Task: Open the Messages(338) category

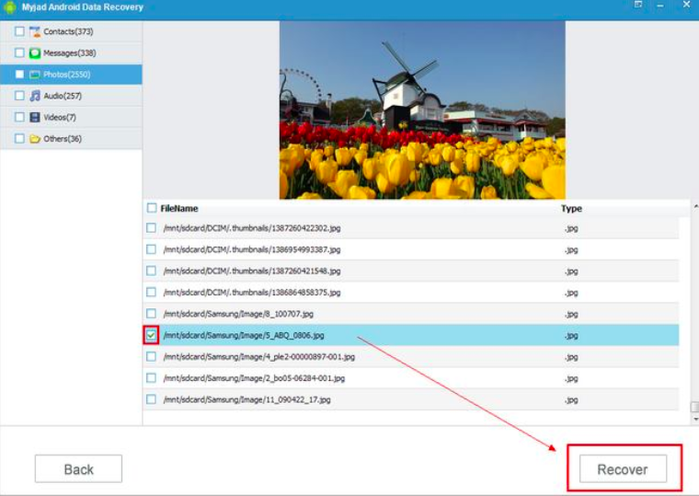Action: pyautogui.click(x=70, y=53)
